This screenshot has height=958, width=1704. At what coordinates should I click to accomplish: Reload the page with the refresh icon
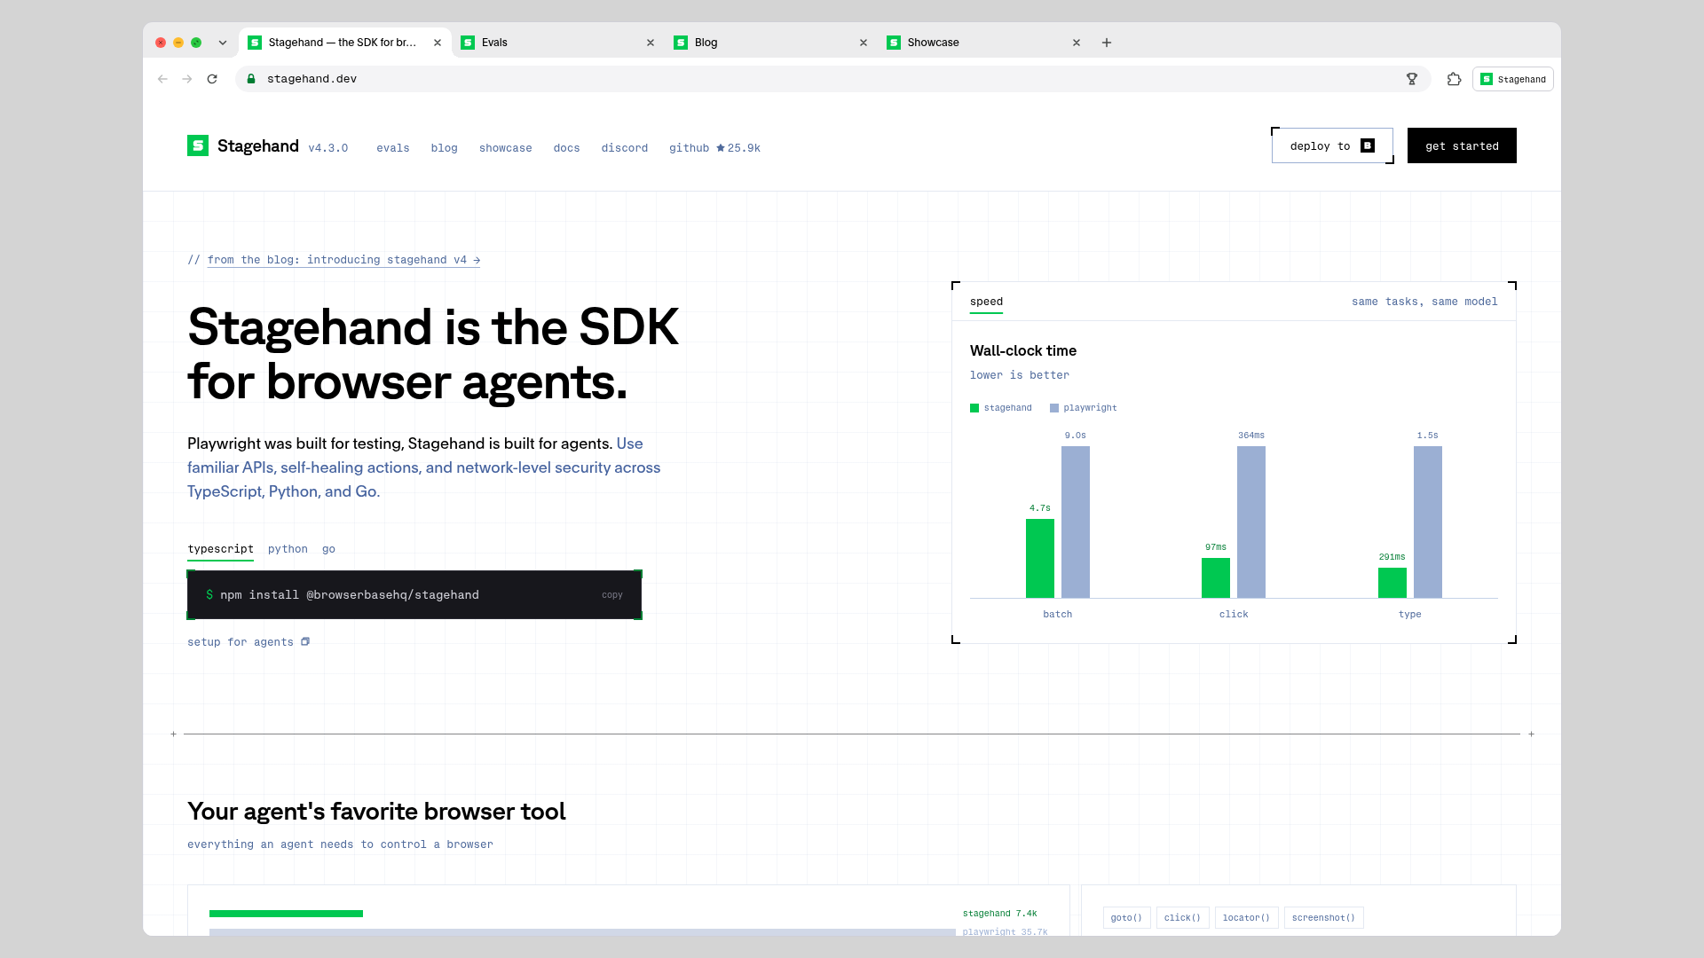212,79
